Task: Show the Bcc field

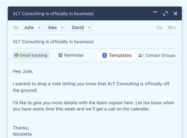Action: (172, 28)
